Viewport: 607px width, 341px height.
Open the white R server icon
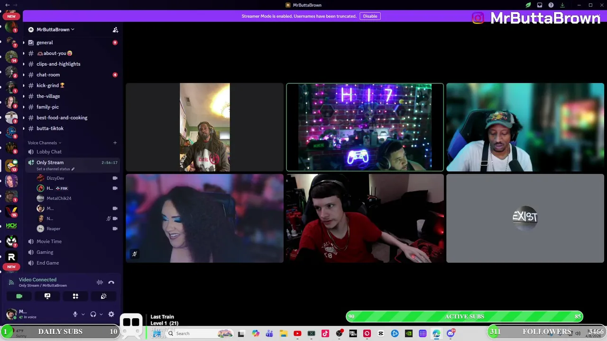tap(11, 257)
